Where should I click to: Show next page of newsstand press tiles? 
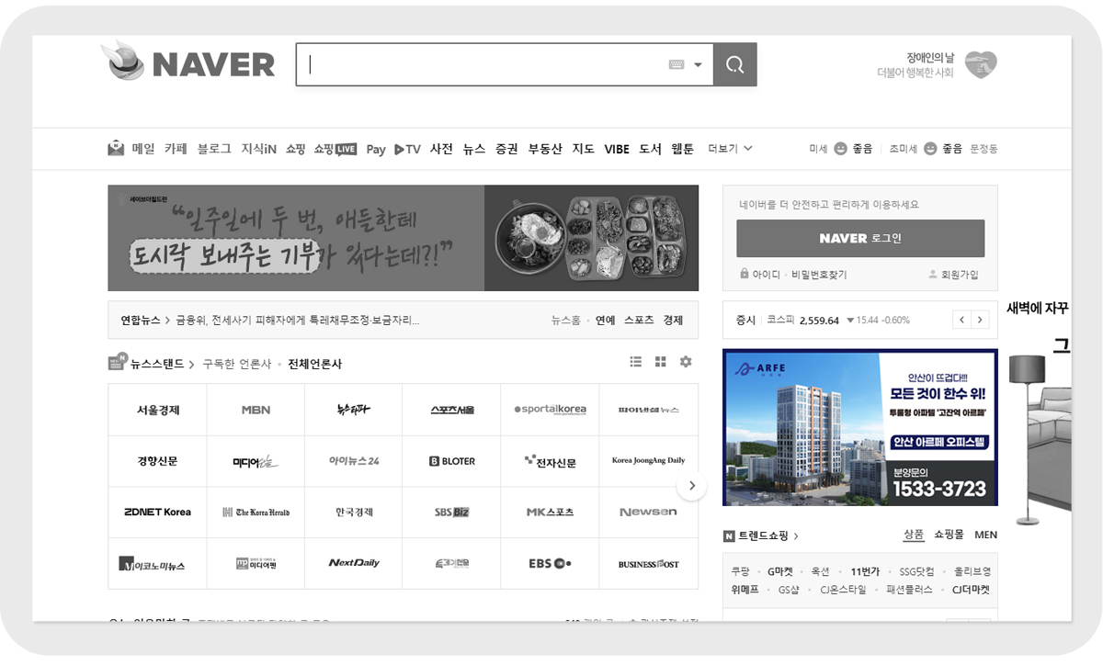[x=691, y=486]
